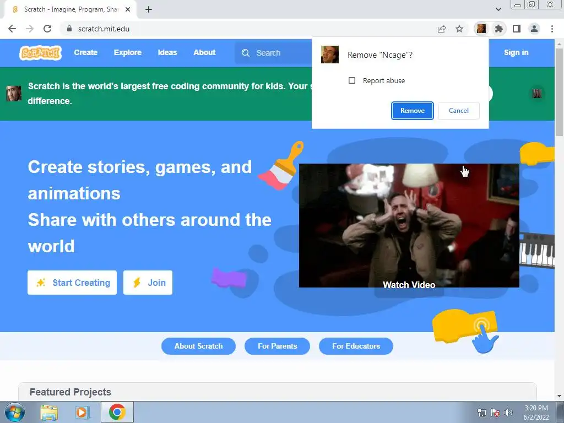Image resolution: width=564 pixels, height=423 pixels.
Task: Click the search magnifier icon
Action: click(246, 53)
